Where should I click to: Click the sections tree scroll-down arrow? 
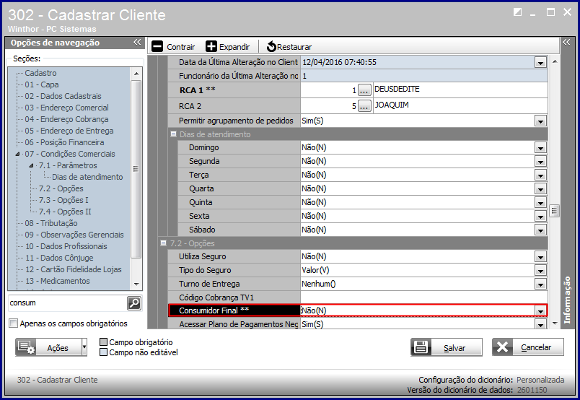click(x=136, y=284)
